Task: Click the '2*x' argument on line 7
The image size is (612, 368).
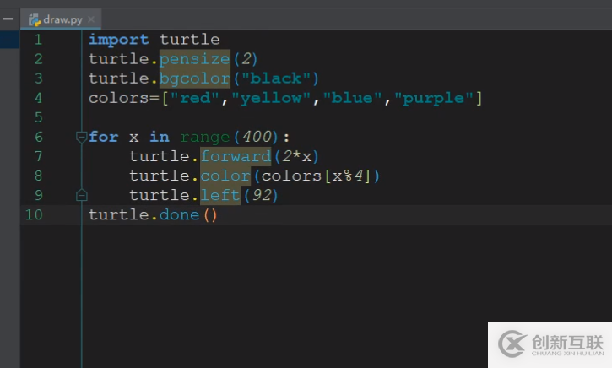Action: [x=297, y=156]
